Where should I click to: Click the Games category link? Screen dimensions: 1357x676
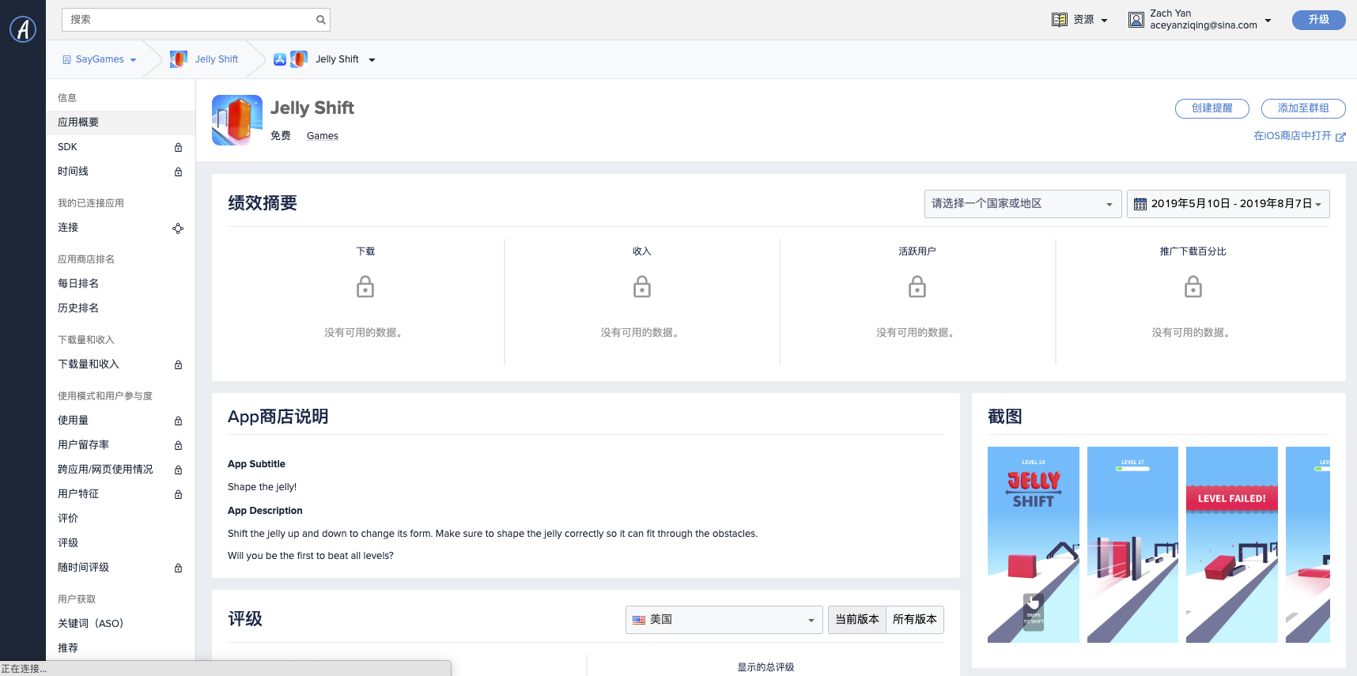[x=323, y=136]
